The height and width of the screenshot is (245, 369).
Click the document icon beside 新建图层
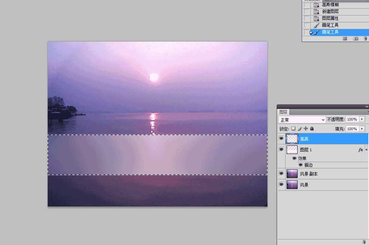(x=317, y=11)
